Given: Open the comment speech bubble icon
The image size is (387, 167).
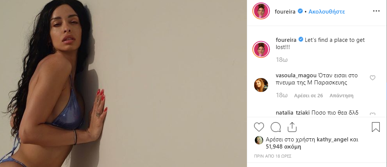Looking at the screenshot, I should pyautogui.click(x=275, y=127).
